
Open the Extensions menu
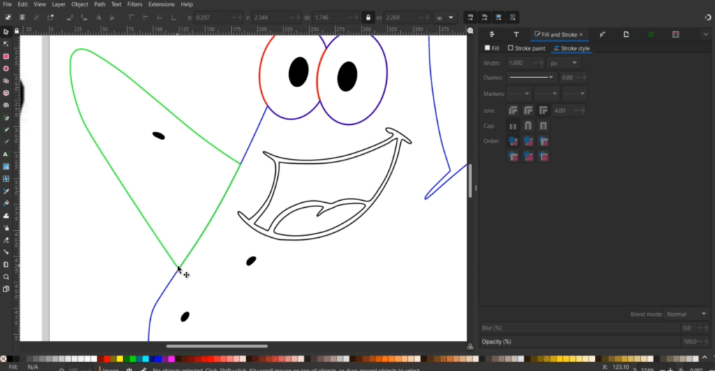point(161,4)
